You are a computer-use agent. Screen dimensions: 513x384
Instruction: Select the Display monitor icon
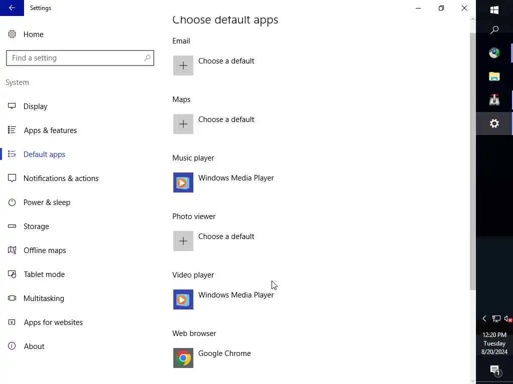[12, 106]
